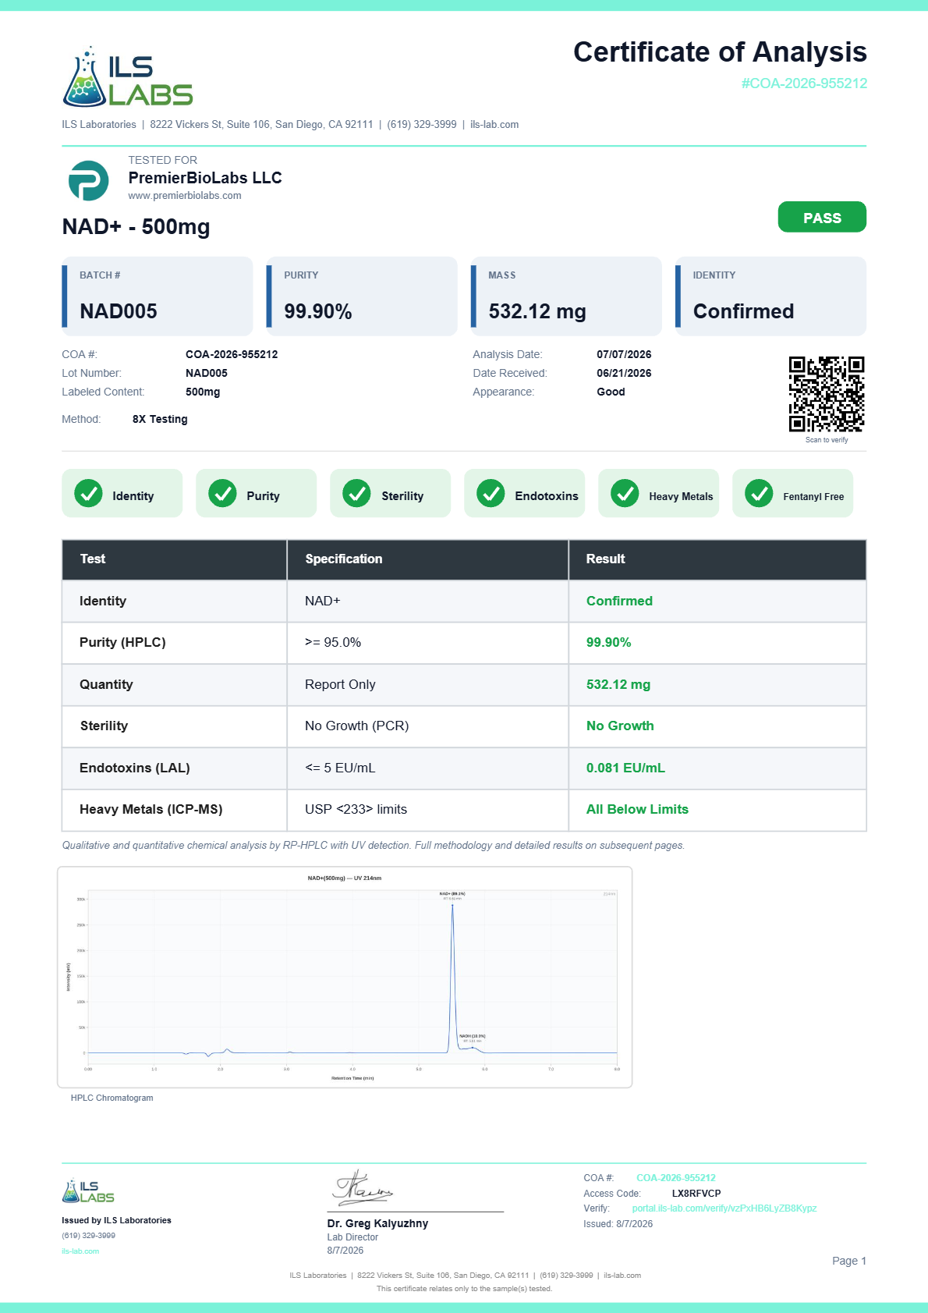Screen dimensions: 928x1313
Task: Click the small ILS Labs footer logo
Action: [88, 1191]
